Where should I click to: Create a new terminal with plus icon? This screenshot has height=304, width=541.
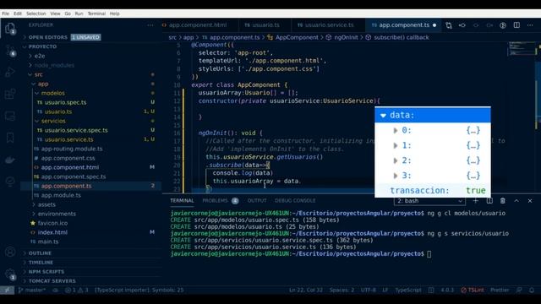click(475, 201)
